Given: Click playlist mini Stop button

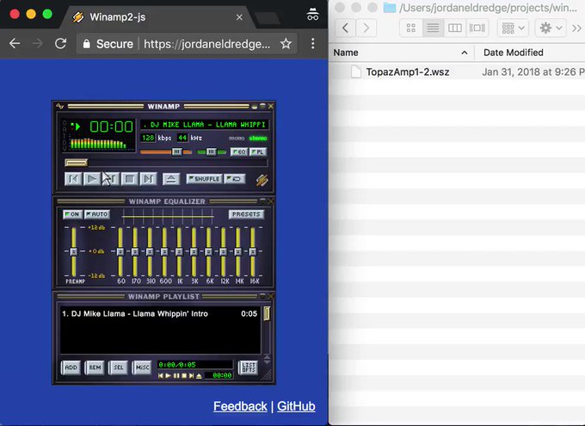Looking at the screenshot, I should pyautogui.click(x=184, y=375).
